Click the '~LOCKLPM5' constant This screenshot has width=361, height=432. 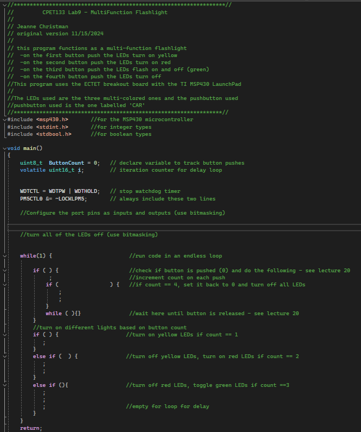70,199
